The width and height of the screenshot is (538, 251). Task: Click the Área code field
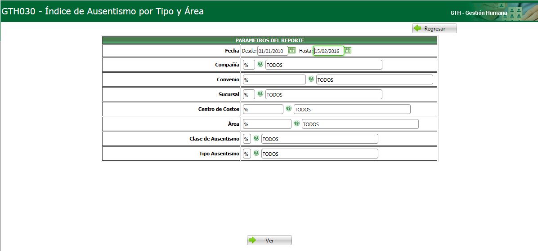267,124
